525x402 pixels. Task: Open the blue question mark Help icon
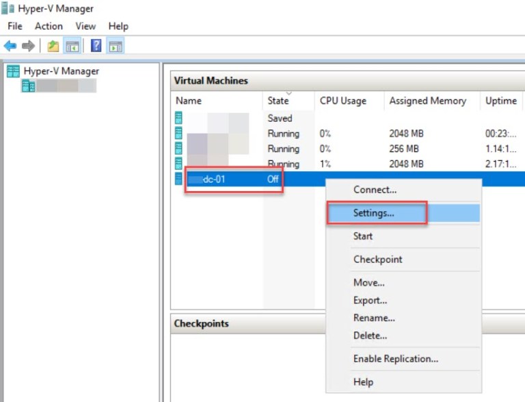pyautogui.click(x=96, y=46)
